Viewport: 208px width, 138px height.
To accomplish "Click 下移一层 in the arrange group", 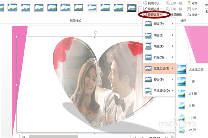I will tap(174, 9).
